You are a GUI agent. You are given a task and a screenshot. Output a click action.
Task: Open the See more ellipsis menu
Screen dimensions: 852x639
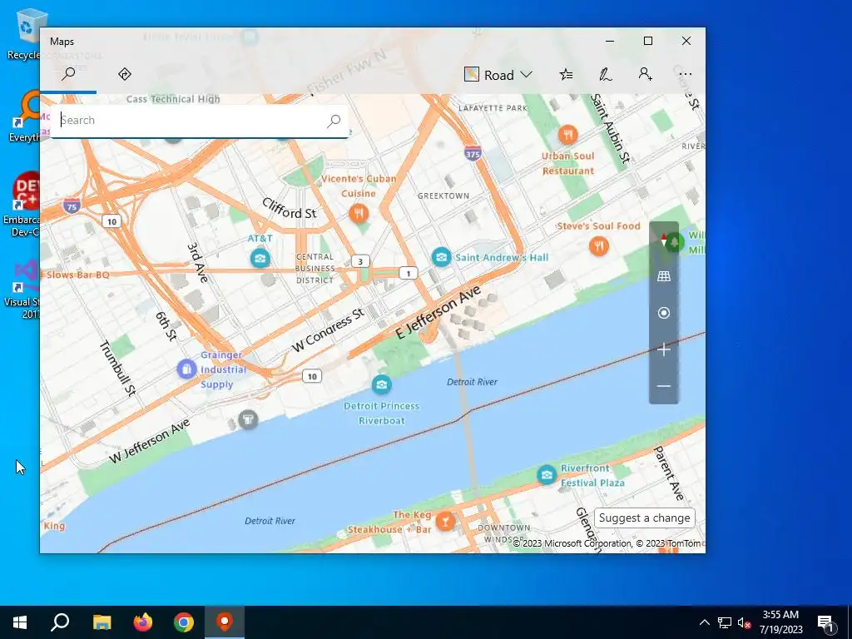(686, 74)
